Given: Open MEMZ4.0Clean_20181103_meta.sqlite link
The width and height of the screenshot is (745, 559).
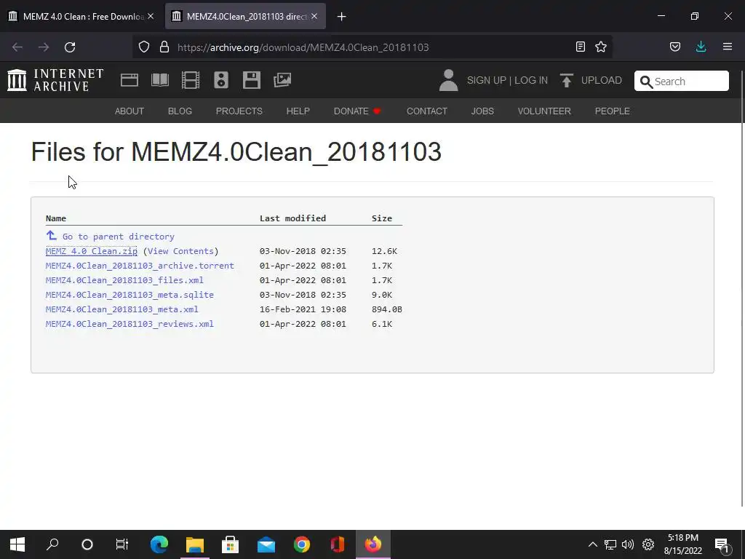Looking at the screenshot, I should coord(130,295).
